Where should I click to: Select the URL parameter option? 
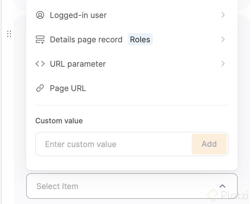pos(78,64)
